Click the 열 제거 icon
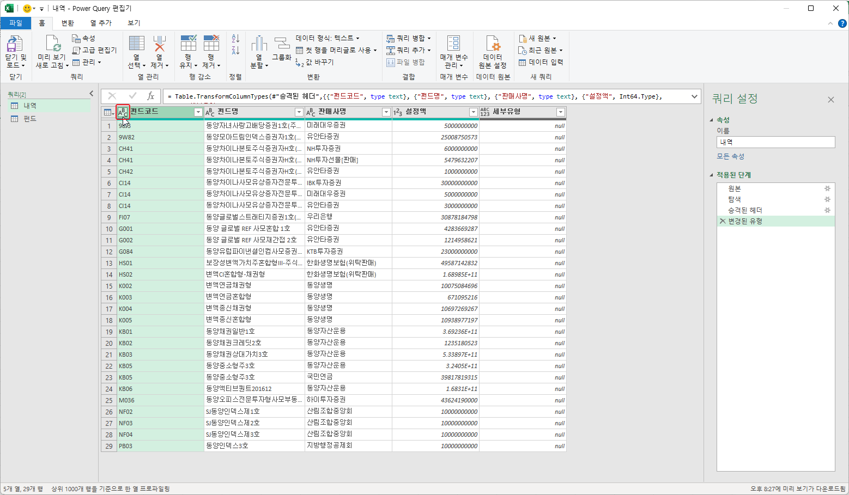 point(159,44)
